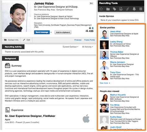Click the note document icon in Recruiting Tools
The height and width of the screenshot is (132, 147).
tap(121, 9)
